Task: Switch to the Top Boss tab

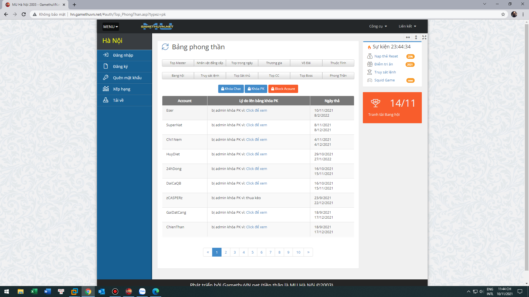Action: point(306,76)
